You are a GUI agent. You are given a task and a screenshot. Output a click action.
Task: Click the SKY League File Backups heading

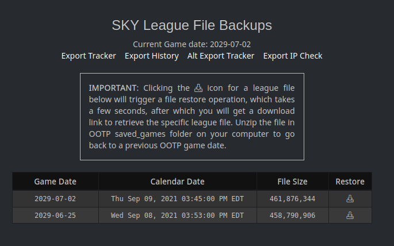(x=192, y=25)
